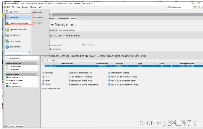Click the DXP://MyAccount address field

(179, 7)
